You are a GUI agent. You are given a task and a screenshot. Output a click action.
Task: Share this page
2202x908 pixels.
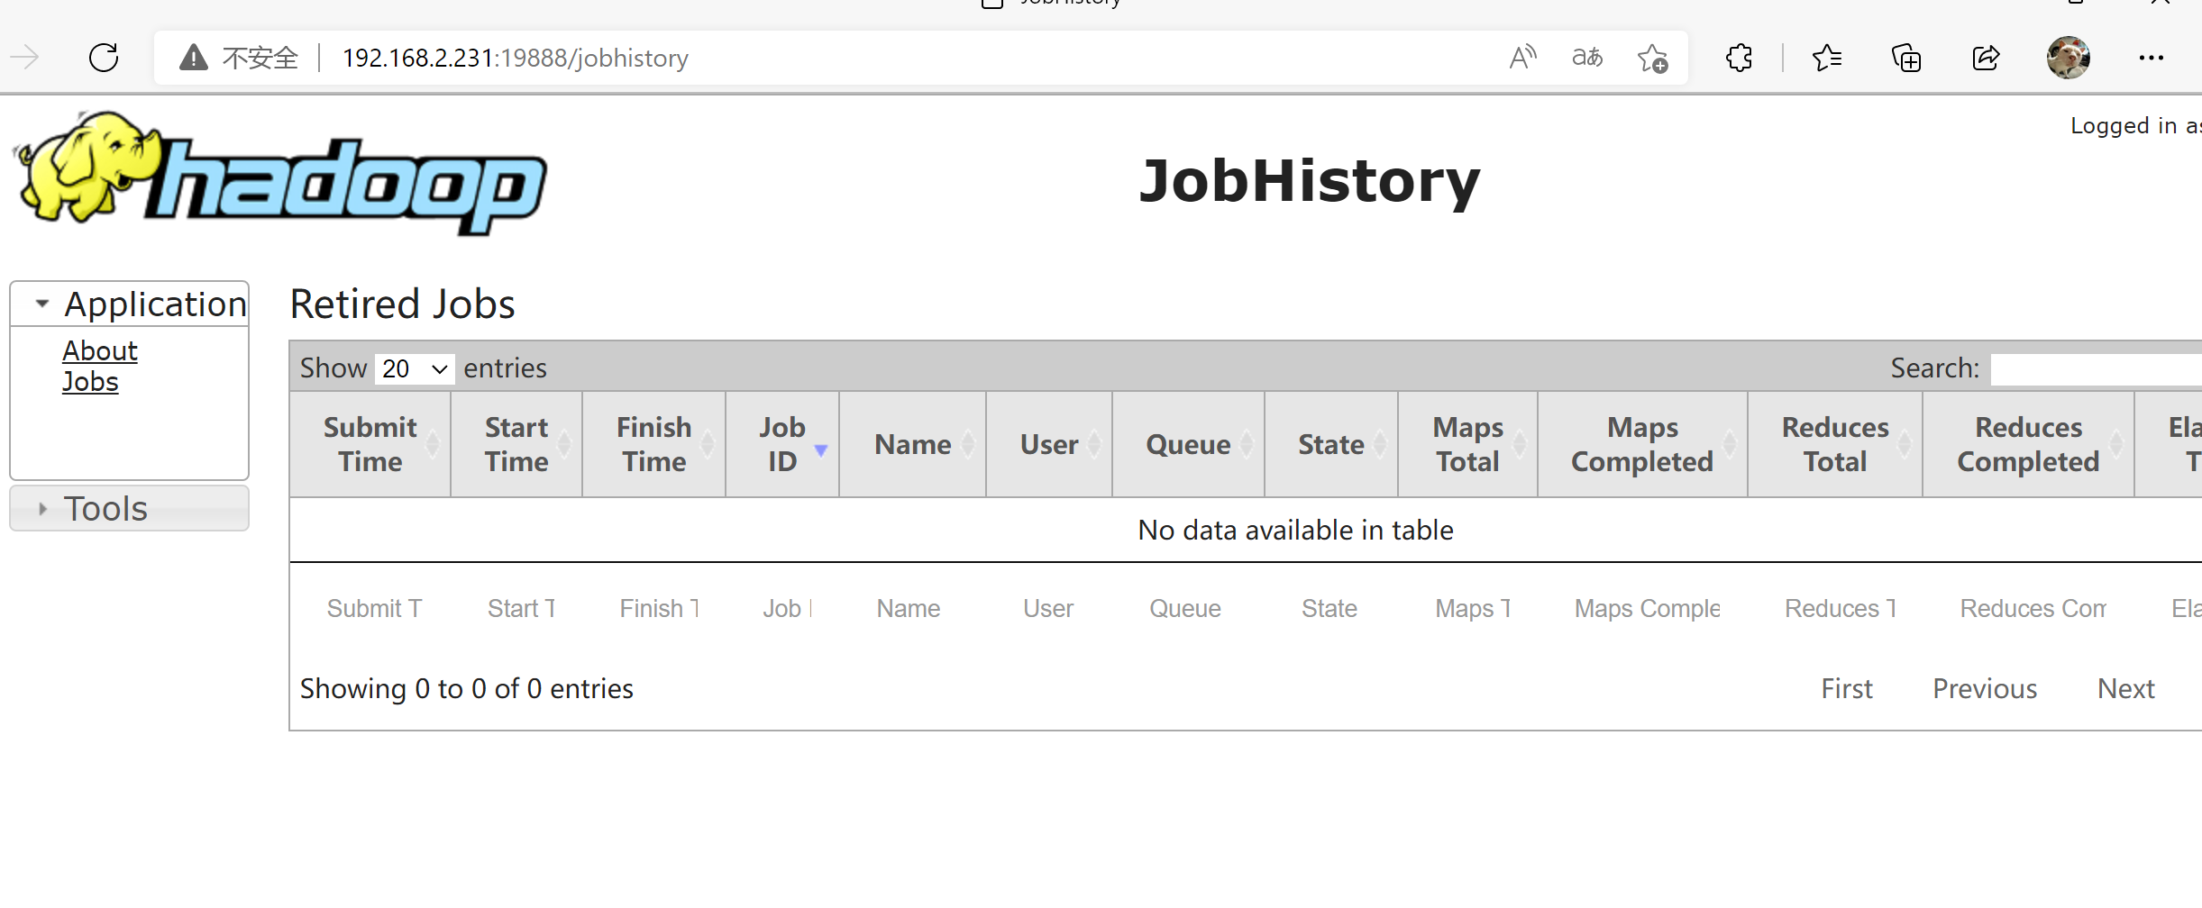(x=1986, y=57)
